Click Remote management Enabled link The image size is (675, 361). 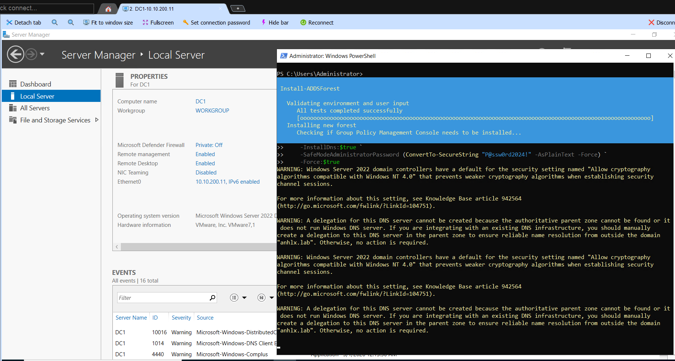tap(205, 154)
